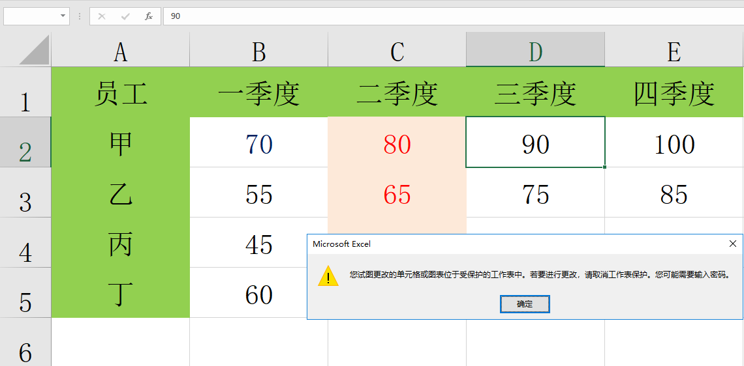744x366 pixels.
Task: Click inside the Name Box field
Action: pyautogui.click(x=31, y=16)
